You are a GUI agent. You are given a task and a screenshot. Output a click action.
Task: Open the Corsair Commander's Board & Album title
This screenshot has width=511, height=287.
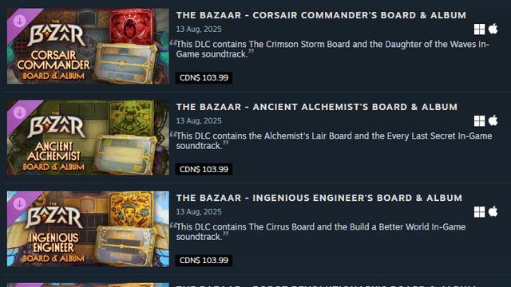321,15
